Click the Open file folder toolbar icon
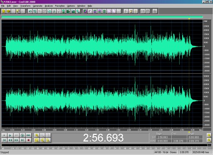 pyautogui.click(x=8, y=11)
